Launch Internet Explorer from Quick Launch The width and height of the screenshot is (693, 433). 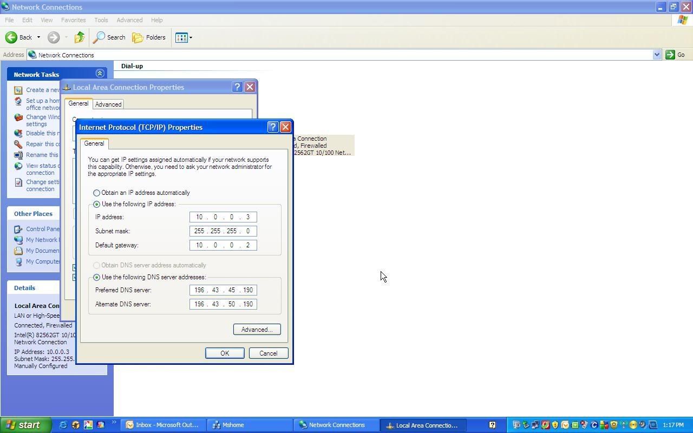[63, 425]
